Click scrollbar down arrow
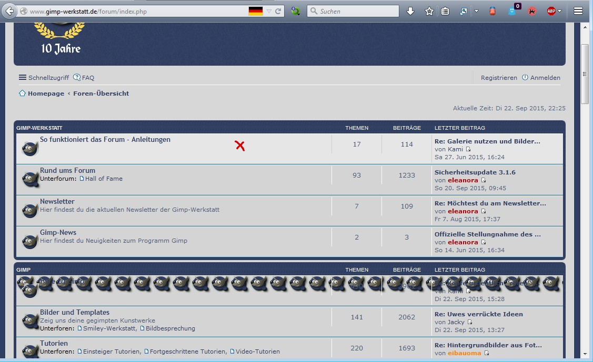593x362 pixels. click(585, 354)
